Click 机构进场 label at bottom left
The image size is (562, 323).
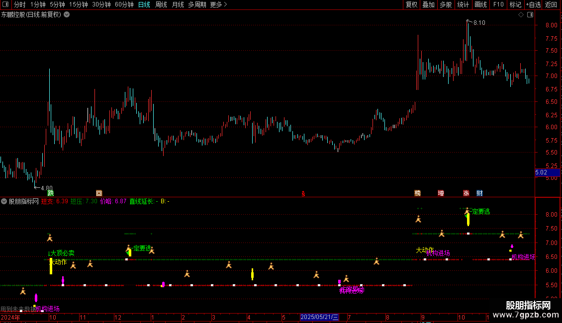(x=48, y=309)
